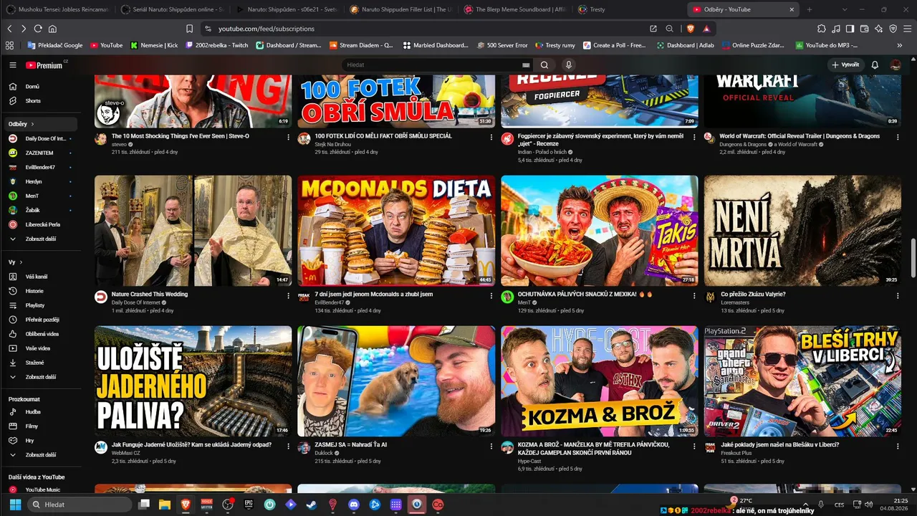Show more Prozkoumat items under Hry
The height and width of the screenshot is (516, 917).
[41, 455]
